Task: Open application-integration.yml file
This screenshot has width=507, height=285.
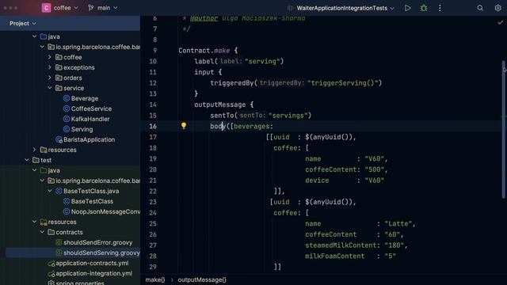Action: (x=93, y=273)
